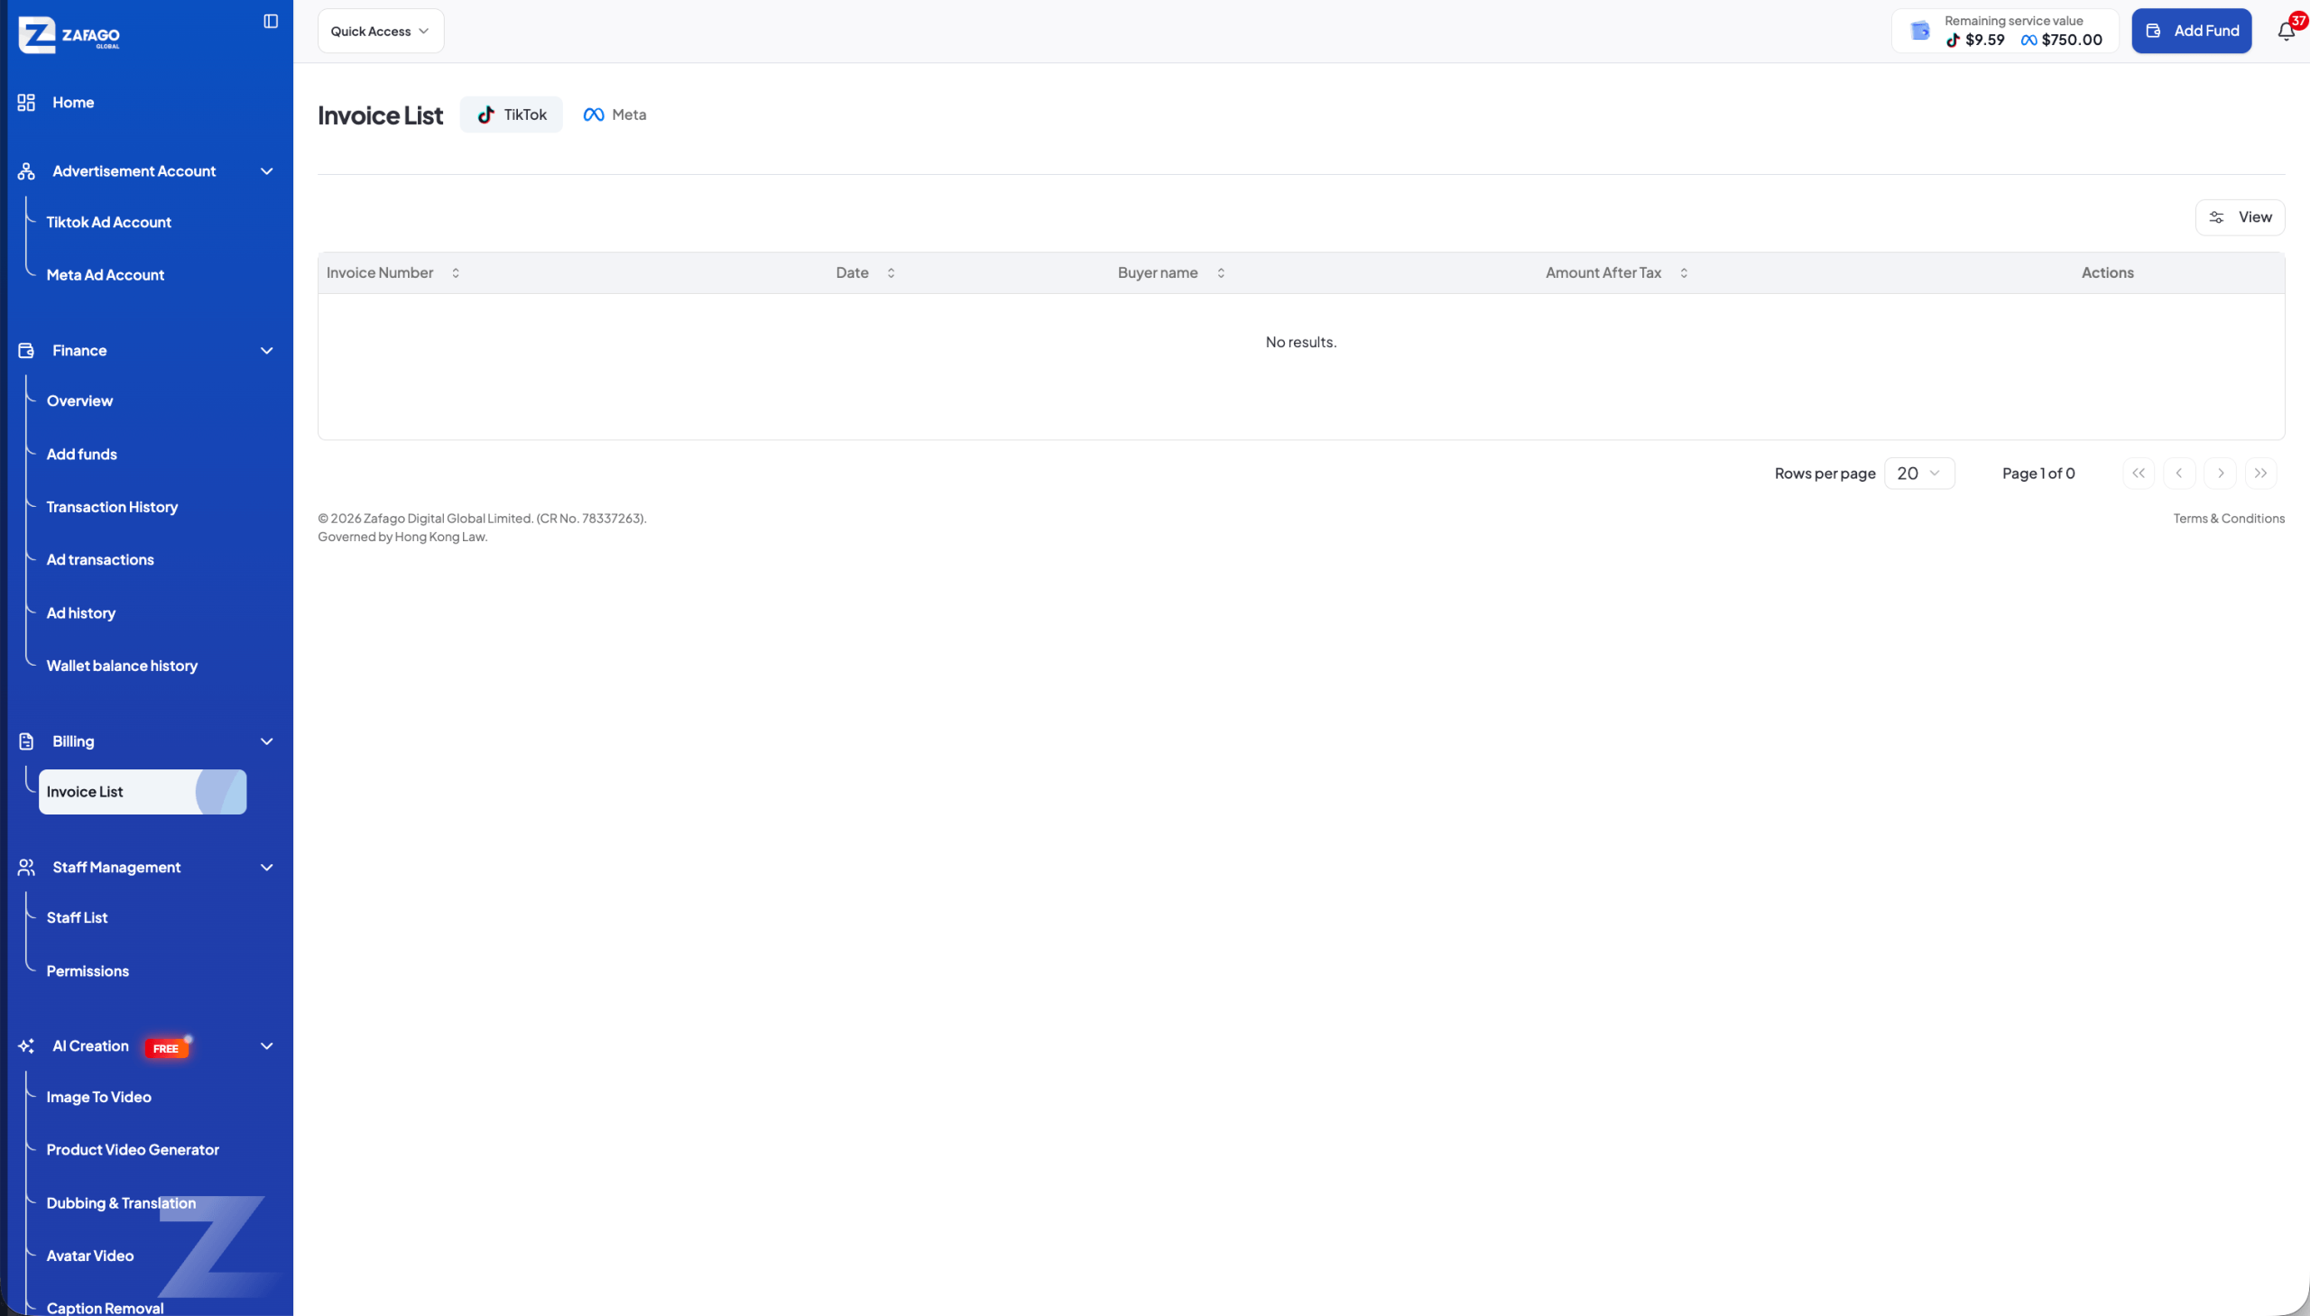
Task: Click the Staff Management people icon
Action: (26, 868)
